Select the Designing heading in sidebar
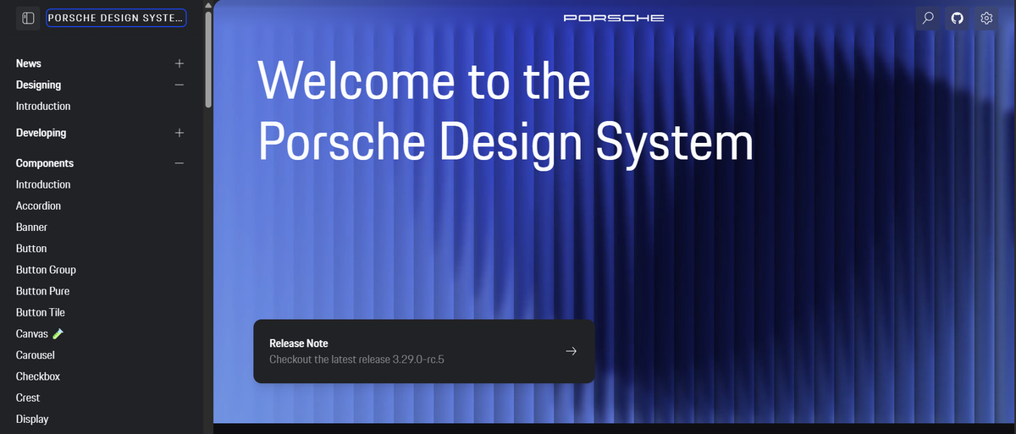Screen dimensions: 1016x434 38,85
